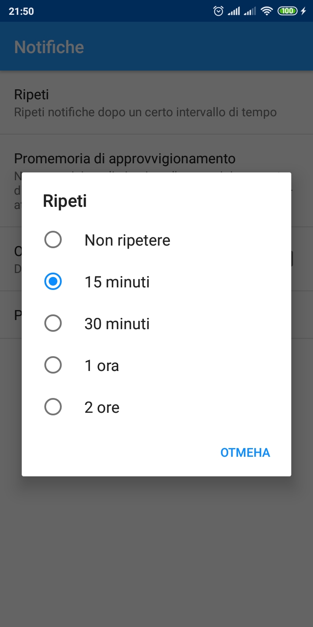The image size is (313, 627).
Task: Tap the Ripeti dialog title
Action: tap(65, 201)
